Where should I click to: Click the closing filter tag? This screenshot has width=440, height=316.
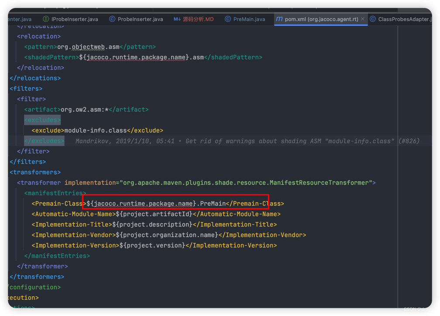click(33, 151)
